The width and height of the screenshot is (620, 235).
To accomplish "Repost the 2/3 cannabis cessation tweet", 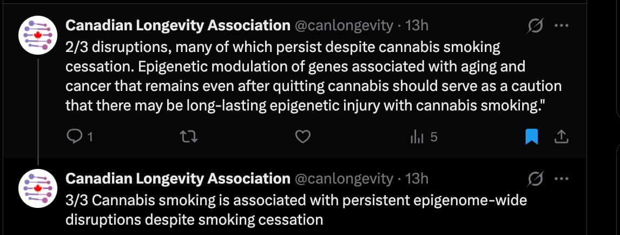I will click(x=189, y=137).
